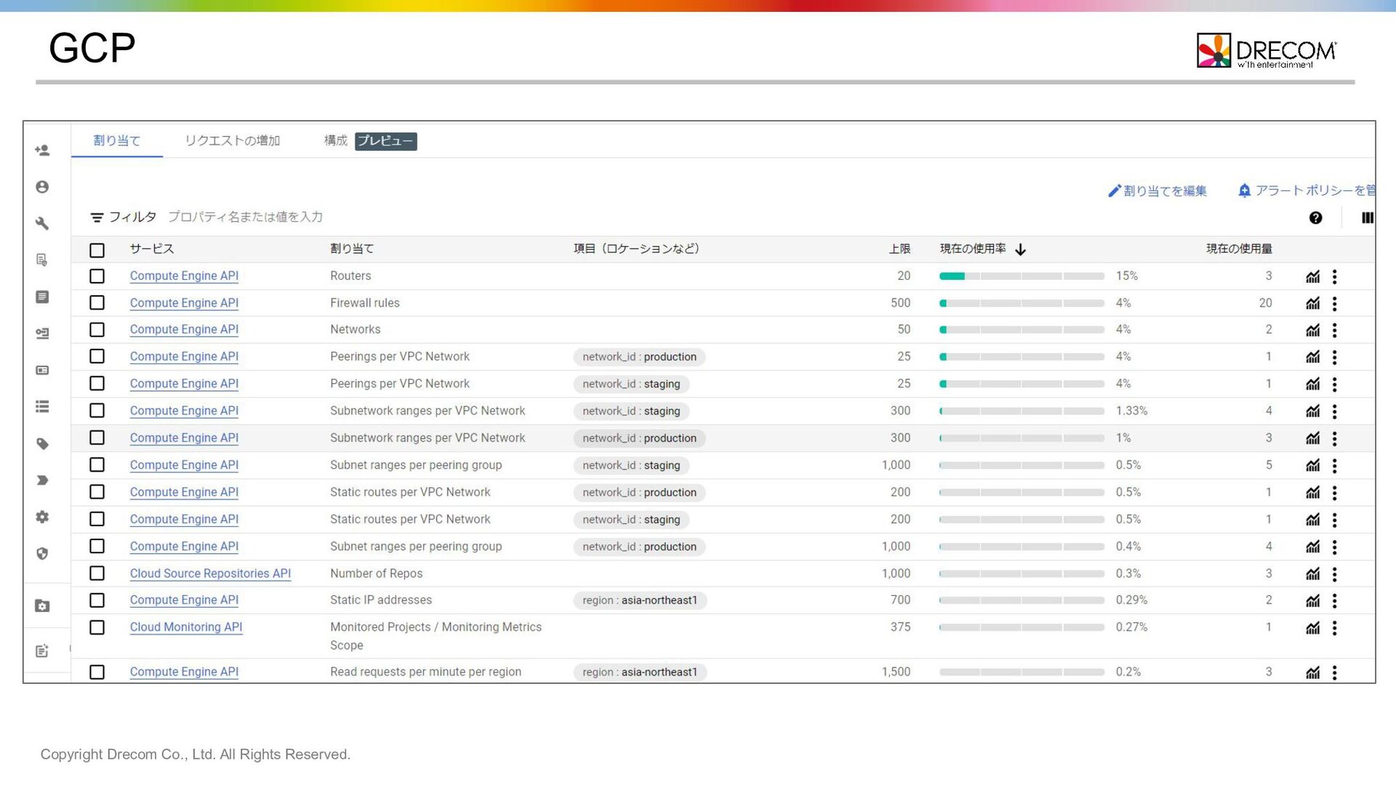Check the Networks row checkbox
Viewport: 1396px width, 785px height.
[x=97, y=329]
